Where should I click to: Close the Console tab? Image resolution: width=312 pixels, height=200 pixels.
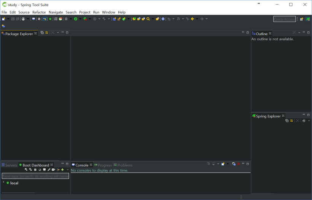coord(91,165)
